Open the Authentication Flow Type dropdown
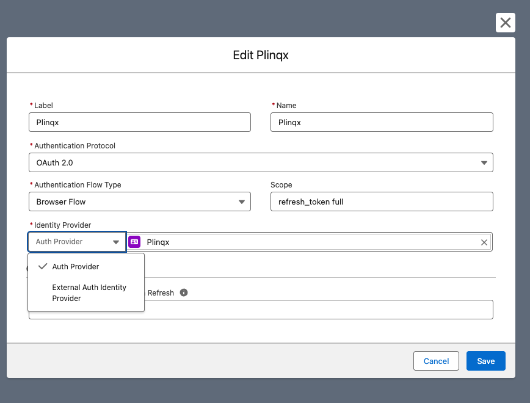 pos(140,202)
